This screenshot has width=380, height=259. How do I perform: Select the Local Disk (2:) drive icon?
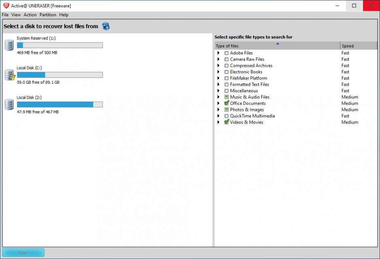[9, 104]
